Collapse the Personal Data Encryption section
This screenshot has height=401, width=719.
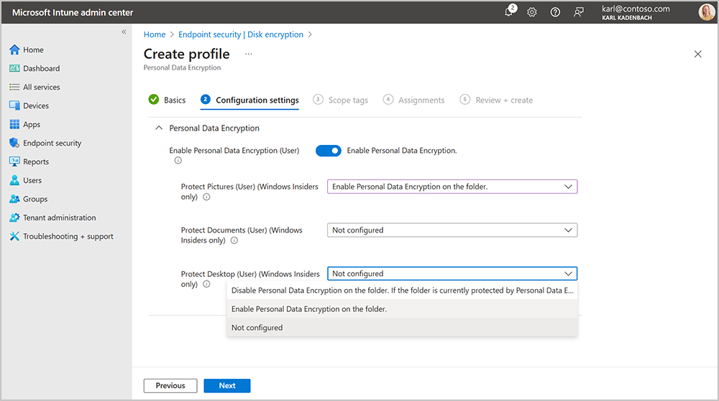point(159,128)
